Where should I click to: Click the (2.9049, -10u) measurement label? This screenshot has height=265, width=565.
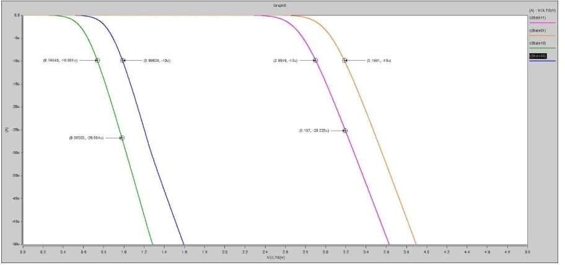click(286, 61)
